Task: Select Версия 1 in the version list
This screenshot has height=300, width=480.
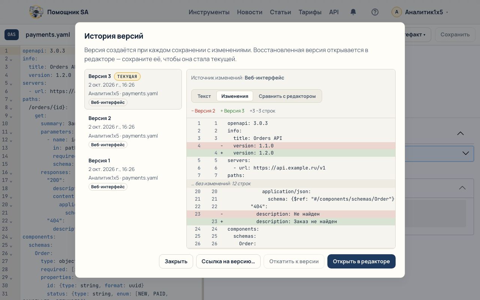Action: coord(133,173)
